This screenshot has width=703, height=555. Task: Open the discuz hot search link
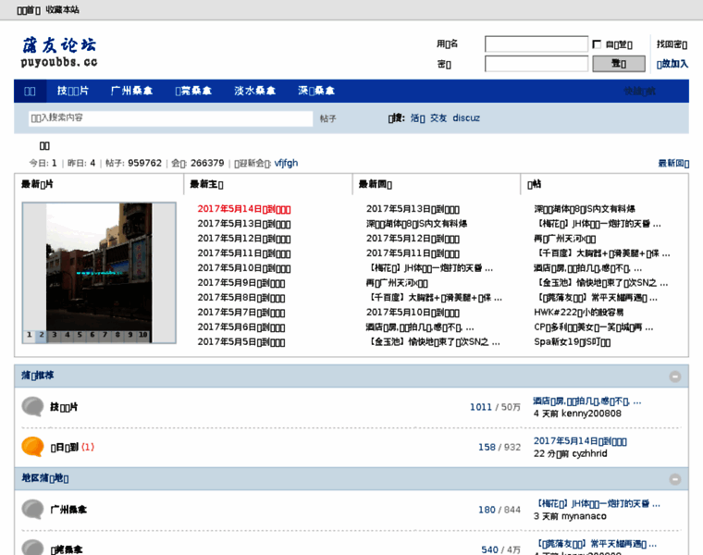pos(466,118)
